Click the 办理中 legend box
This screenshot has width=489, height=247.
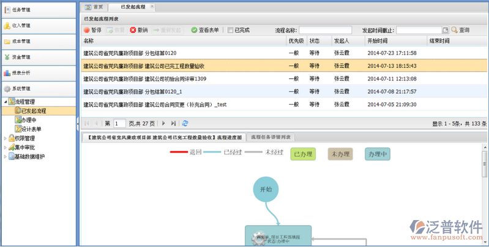click(x=378, y=154)
